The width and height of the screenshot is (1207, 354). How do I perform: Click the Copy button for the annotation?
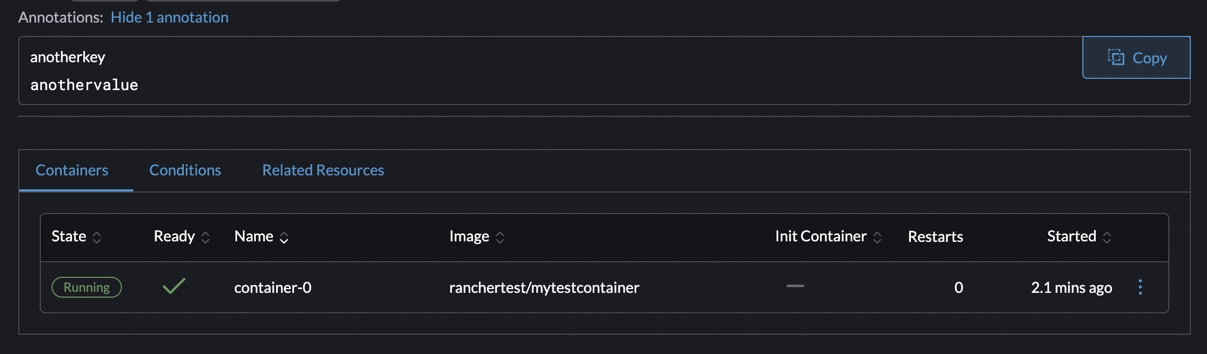point(1136,57)
